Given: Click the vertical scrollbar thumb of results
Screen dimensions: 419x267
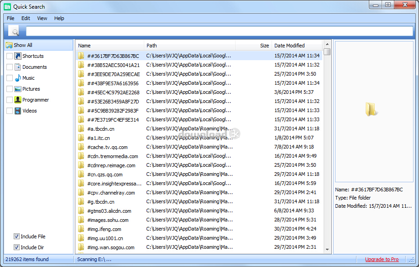Looking at the screenshot, I should coord(327,51).
